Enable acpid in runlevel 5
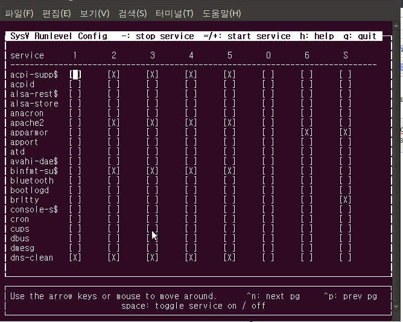403x322 pixels. tap(229, 84)
